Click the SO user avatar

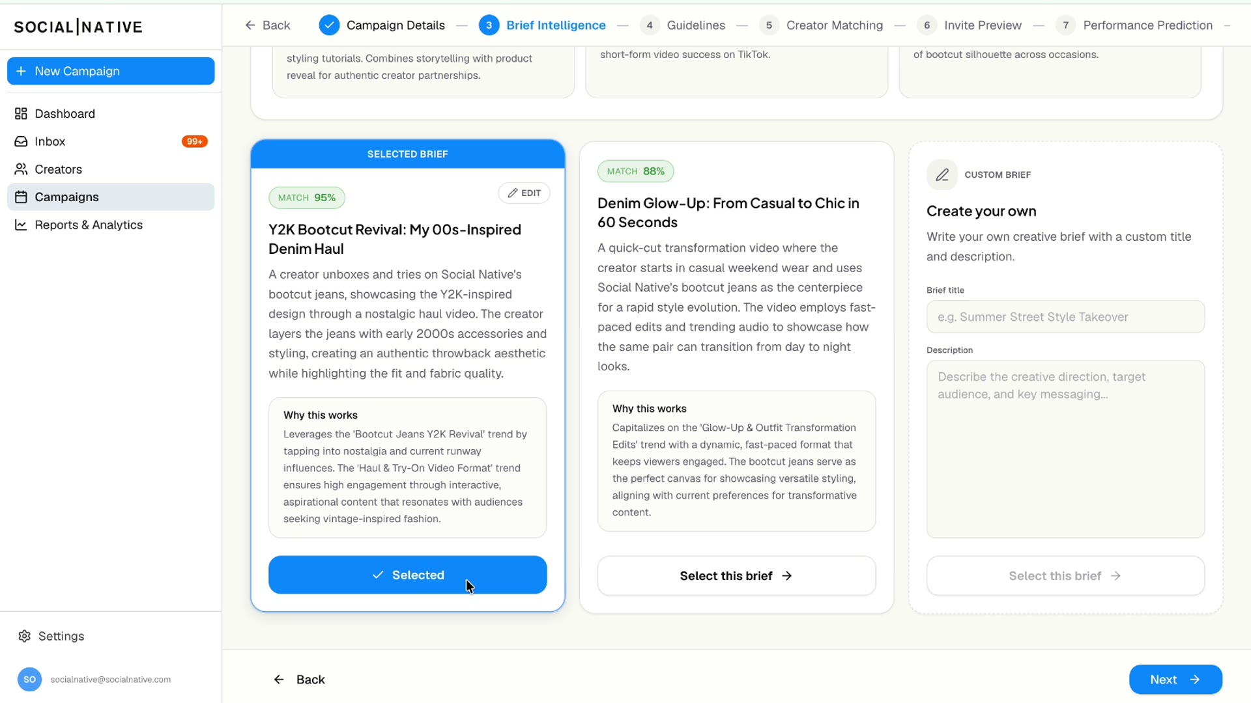(29, 679)
